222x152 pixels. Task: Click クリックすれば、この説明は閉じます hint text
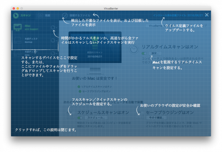[x=46, y=130]
